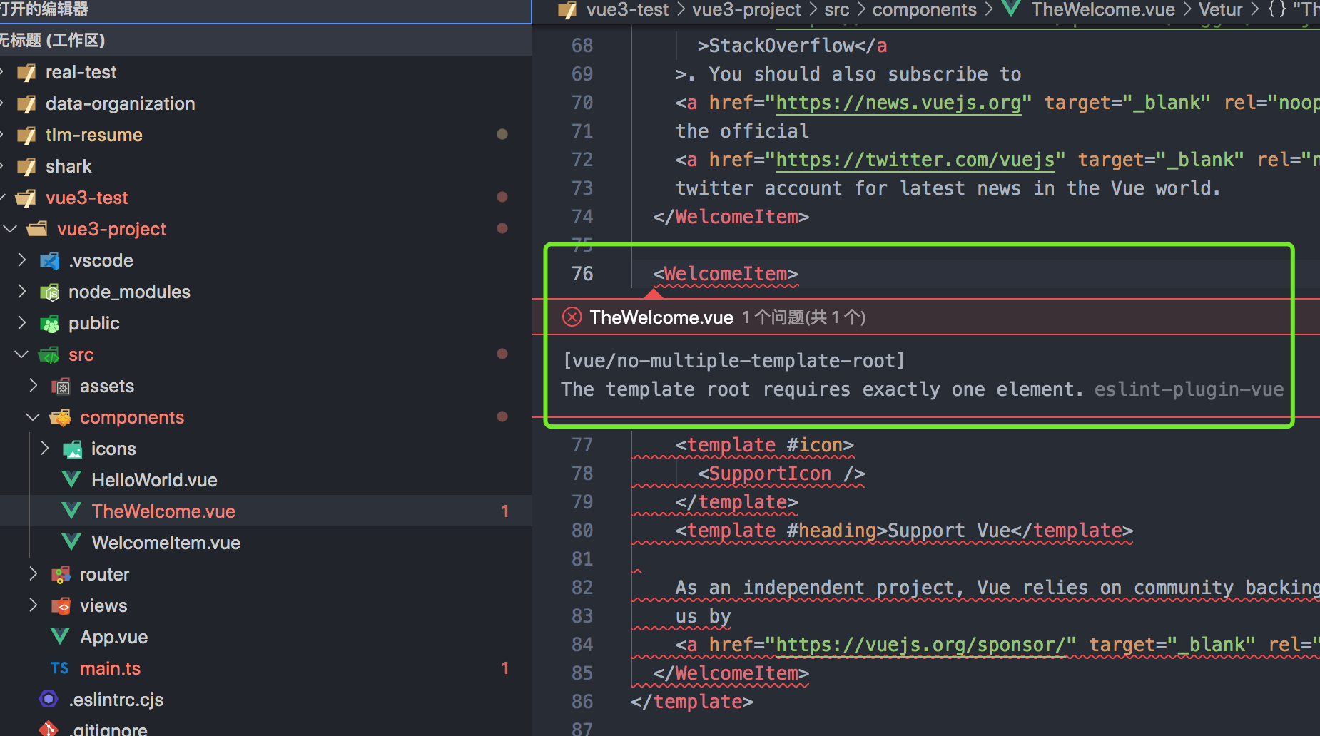
Task: Click line number 76 in the gutter
Action: point(582,274)
